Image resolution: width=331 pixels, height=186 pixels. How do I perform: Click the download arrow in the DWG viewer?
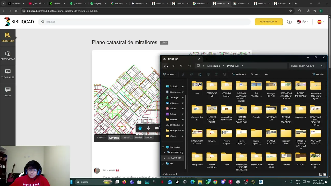149,128
